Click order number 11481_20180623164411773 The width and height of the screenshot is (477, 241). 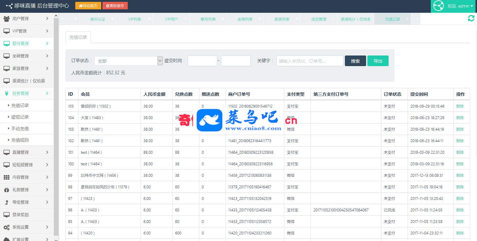(x=250, y=141)
